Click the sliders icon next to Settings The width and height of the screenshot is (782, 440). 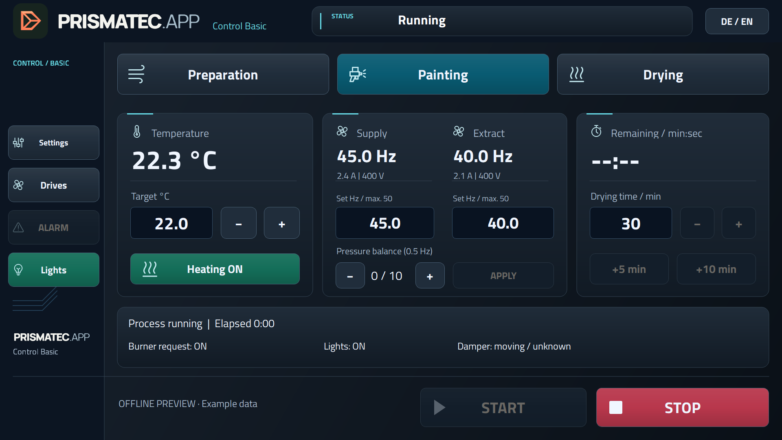click(x=18, y=143)
